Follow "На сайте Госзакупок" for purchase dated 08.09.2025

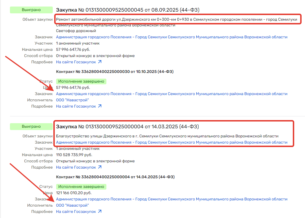coord(76,62)
